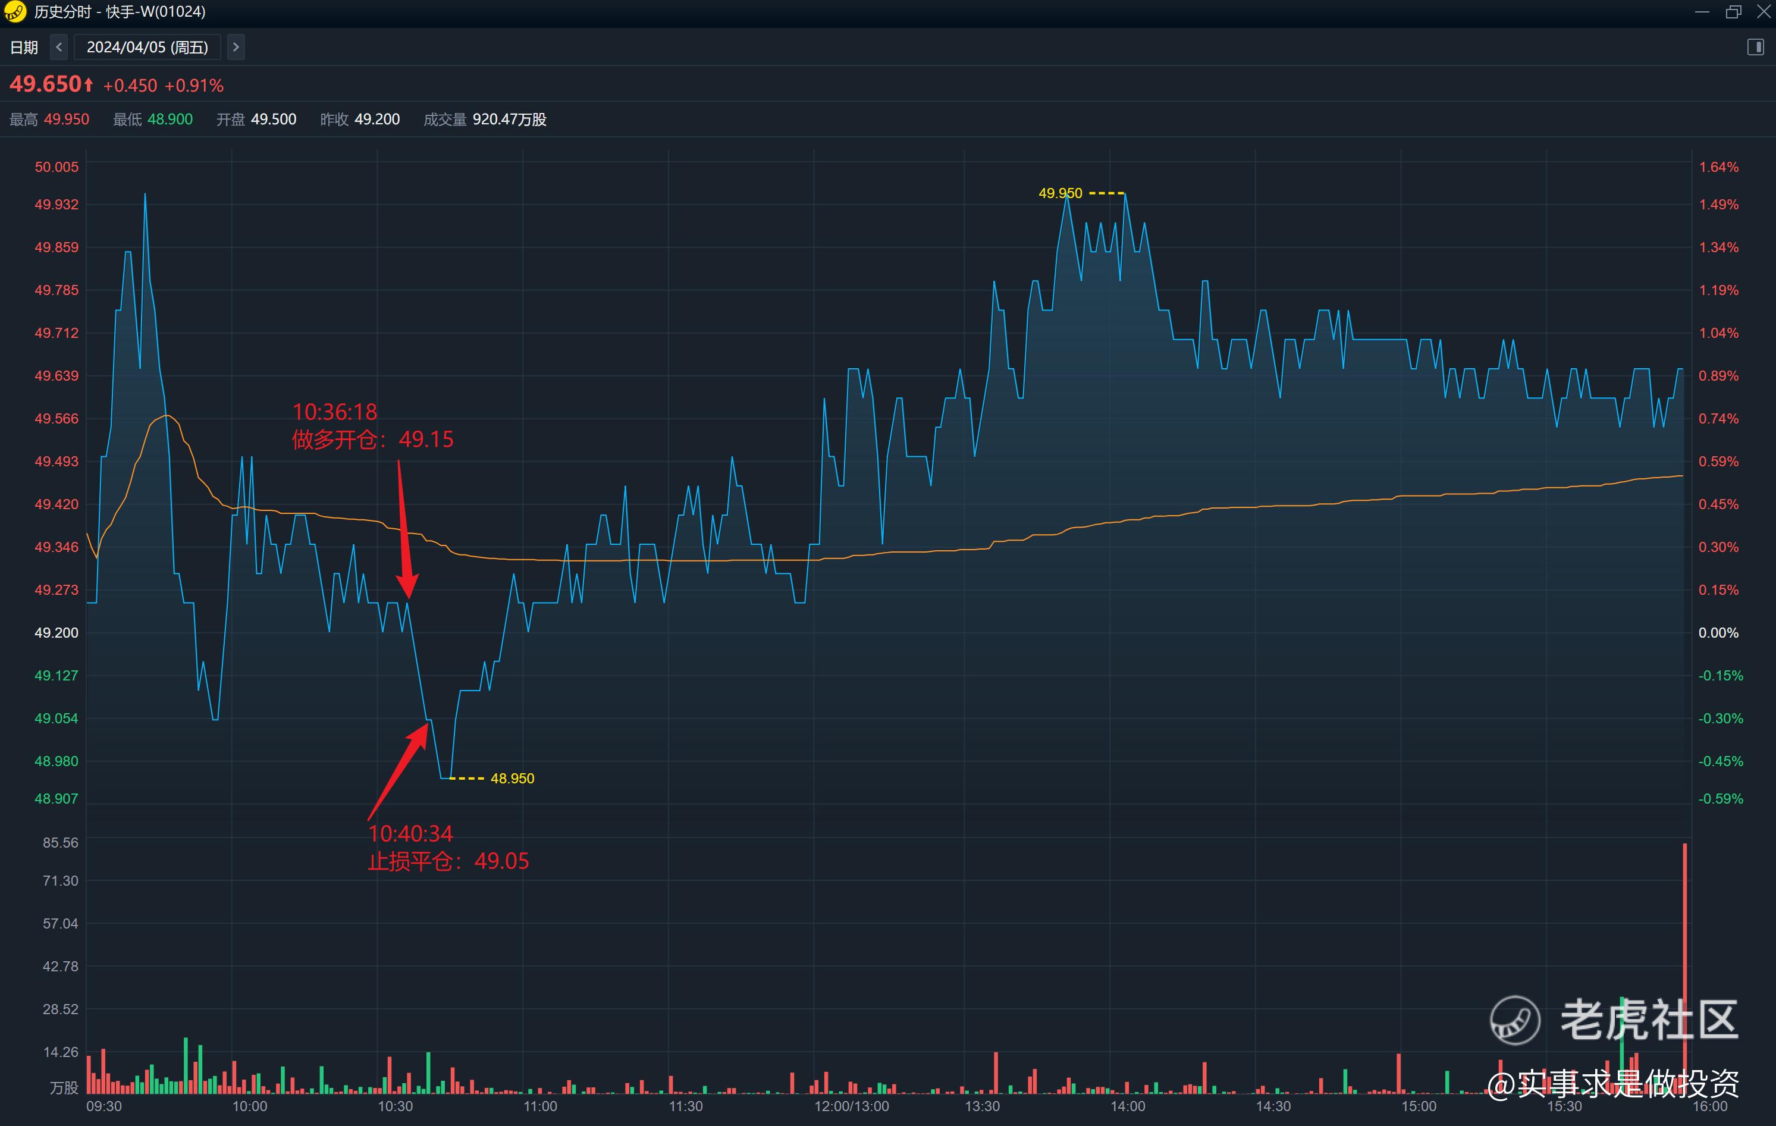Go to the previous trading date
Screen dimensions: 1776x1126
[59, 47]
